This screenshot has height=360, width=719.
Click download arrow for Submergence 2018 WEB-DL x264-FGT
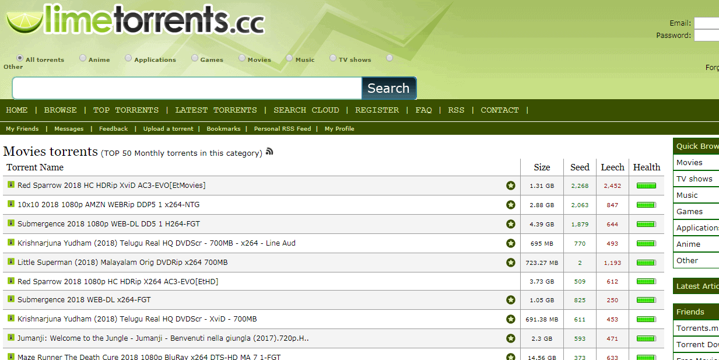click(10, 299)
